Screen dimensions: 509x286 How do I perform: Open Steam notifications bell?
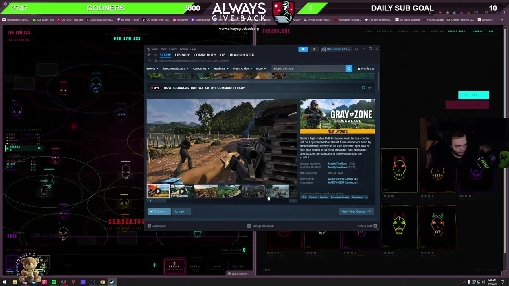pos(314,49)
